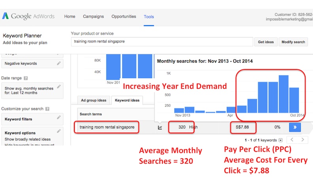Edit Keyword options with pencil icon
Image resolution: width=313 pixels, height=178 pixels.
coord(58,131)
